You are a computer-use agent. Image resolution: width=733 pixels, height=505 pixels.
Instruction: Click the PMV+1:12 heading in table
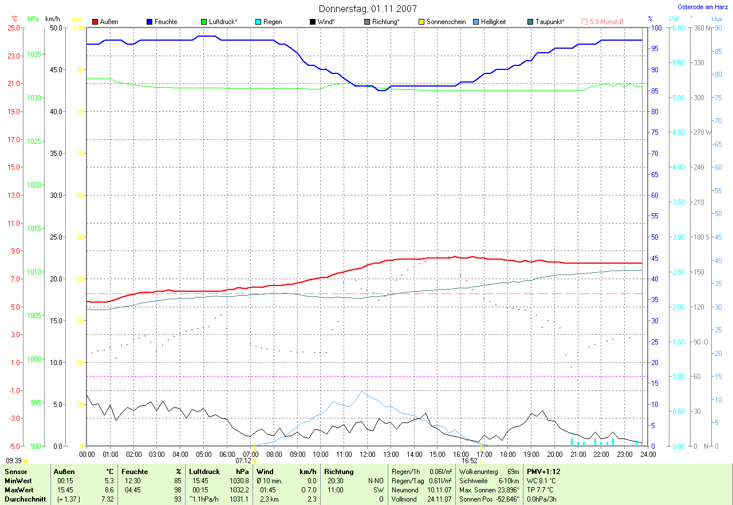click(543, 472)
